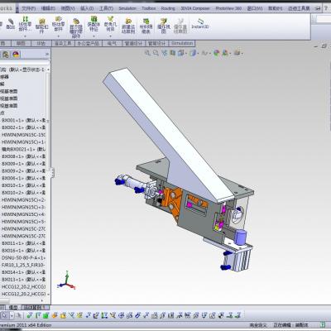331x331 pixels.
Task: Open the 工具(T) menu
Action: [x=106, y=8]
